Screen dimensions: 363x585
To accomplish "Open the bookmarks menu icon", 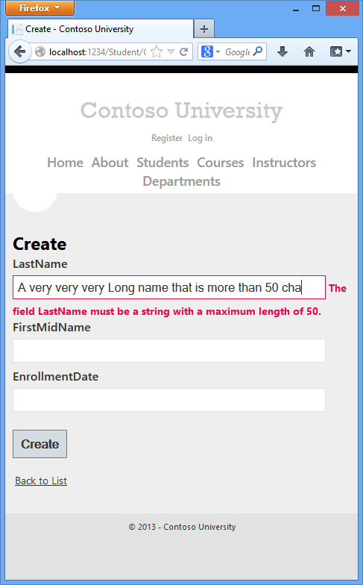I will 340,52.
